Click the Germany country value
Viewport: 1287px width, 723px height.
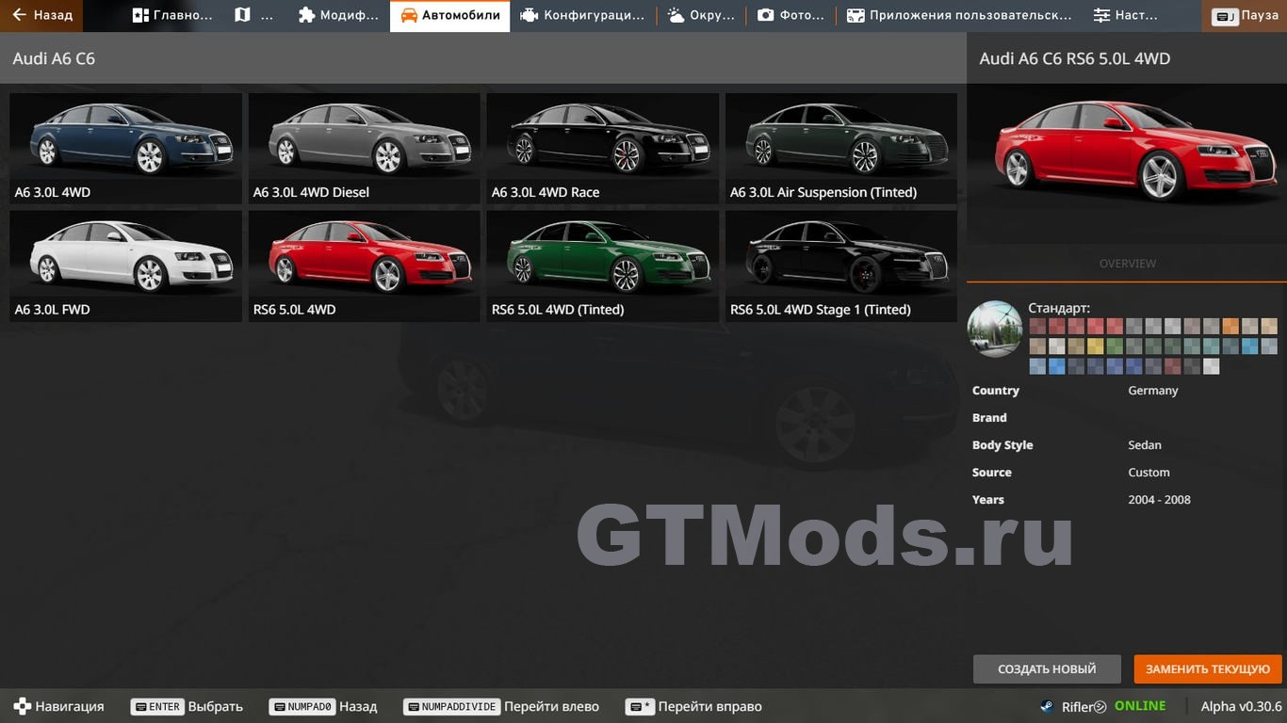1153,390
